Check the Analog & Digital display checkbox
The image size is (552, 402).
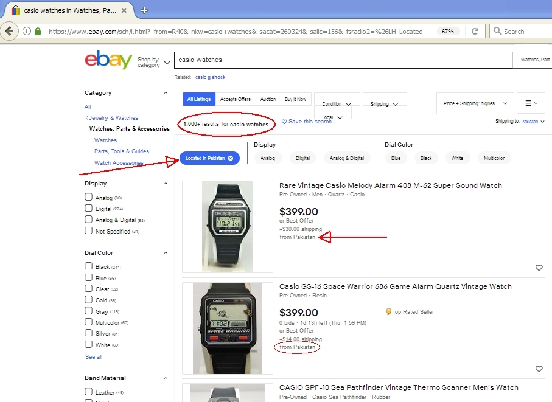tap(89, 220)
